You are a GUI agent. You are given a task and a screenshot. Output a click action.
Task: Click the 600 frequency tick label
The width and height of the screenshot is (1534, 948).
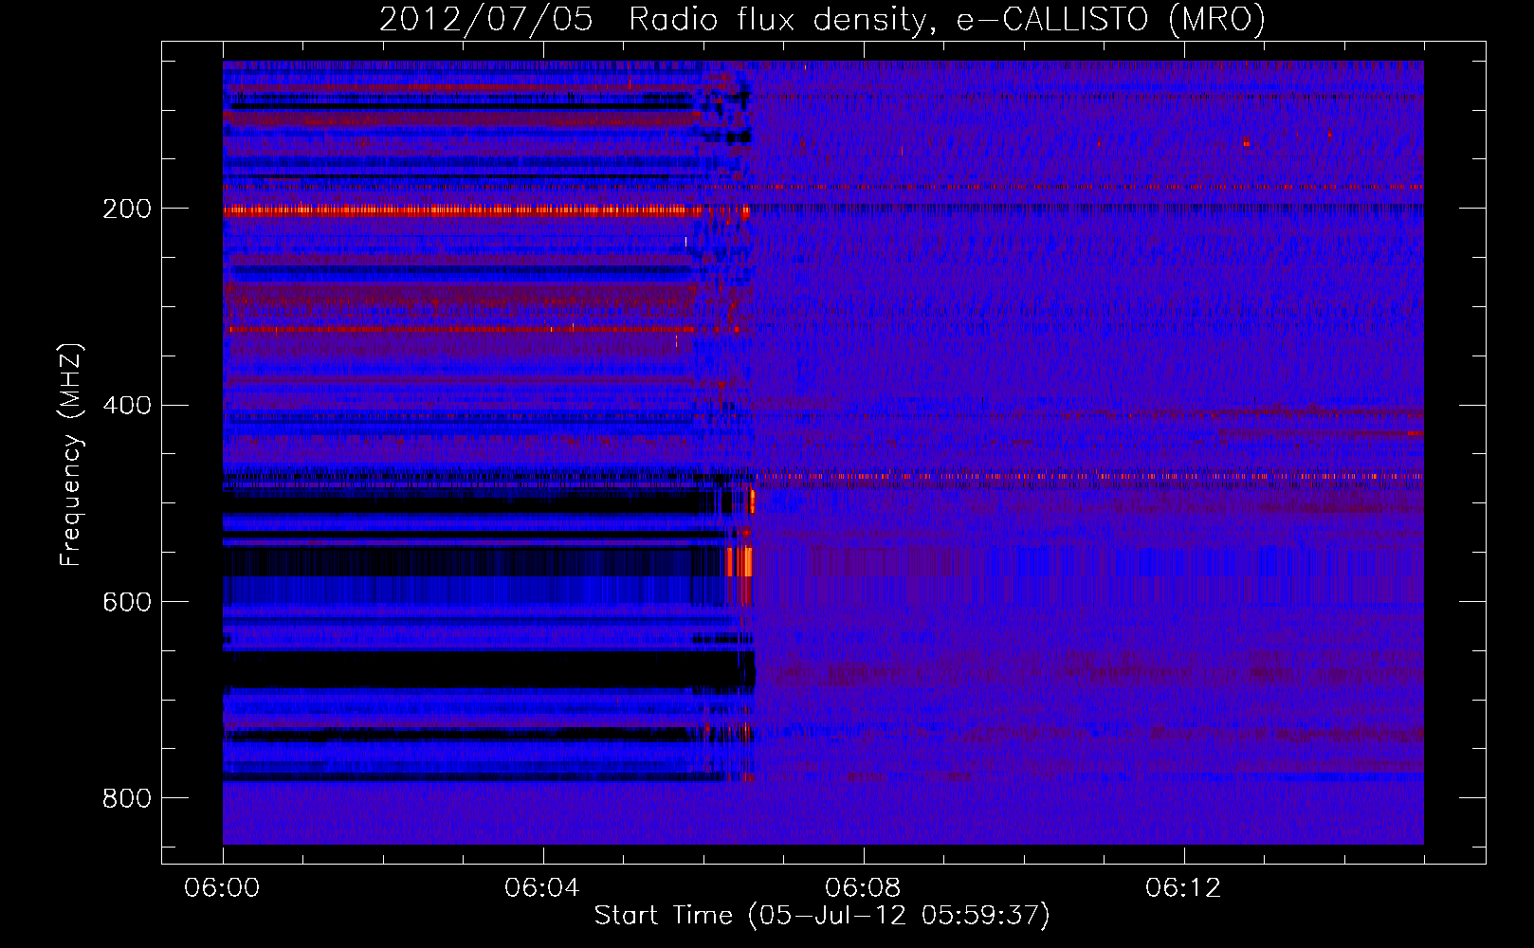coord(127,603)
